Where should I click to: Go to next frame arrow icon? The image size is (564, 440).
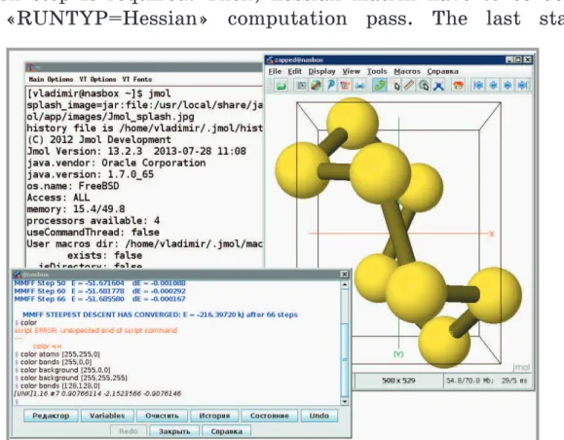pos(508,86)
